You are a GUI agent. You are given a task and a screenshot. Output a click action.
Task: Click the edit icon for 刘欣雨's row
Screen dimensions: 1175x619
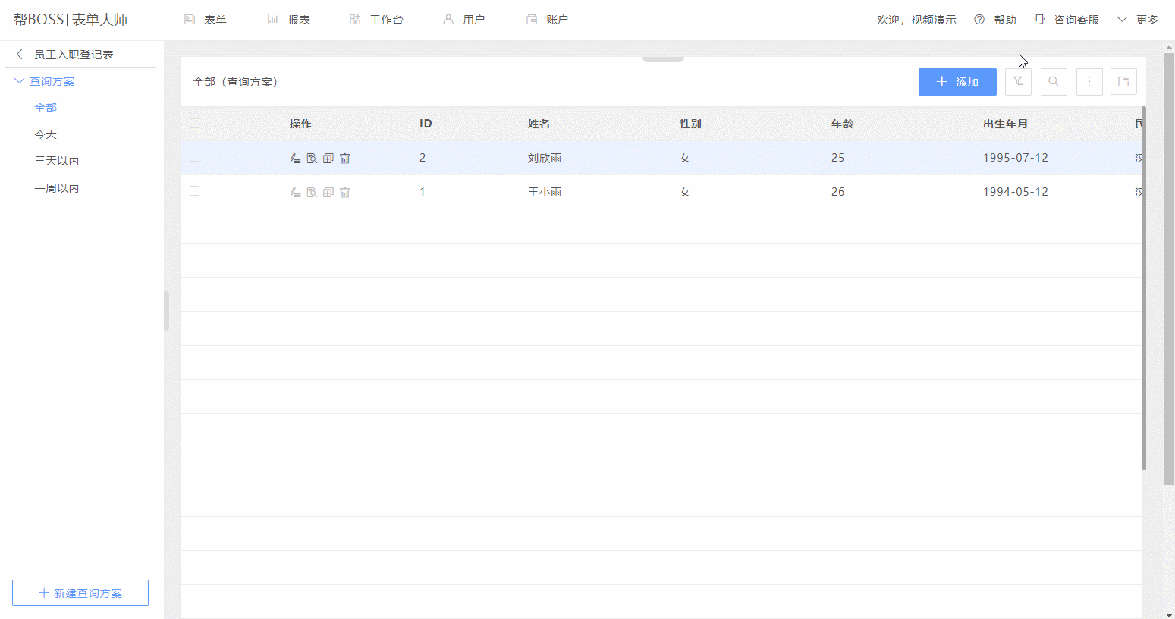[295, 159]
